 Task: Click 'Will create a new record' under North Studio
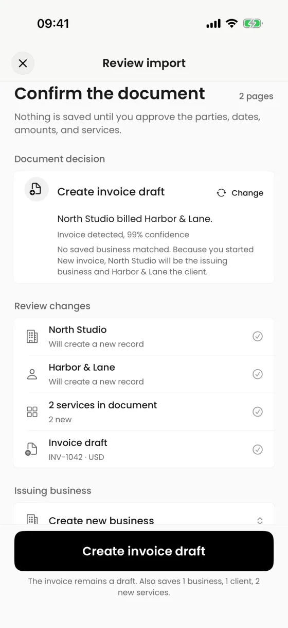click(x=96, y=344)
